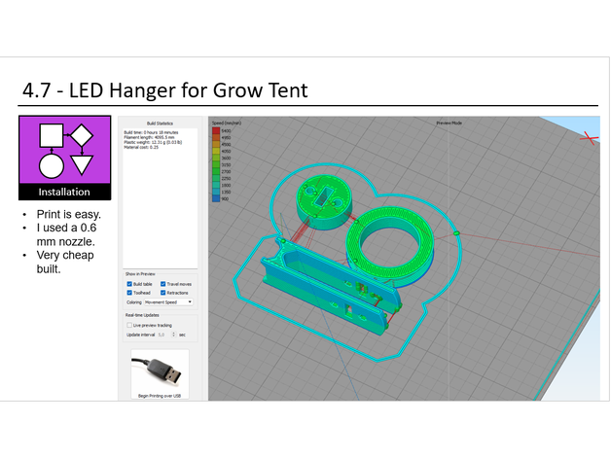Click the Build Statistics text box
Screen dimensions: 611x459
tap(159, 194)
